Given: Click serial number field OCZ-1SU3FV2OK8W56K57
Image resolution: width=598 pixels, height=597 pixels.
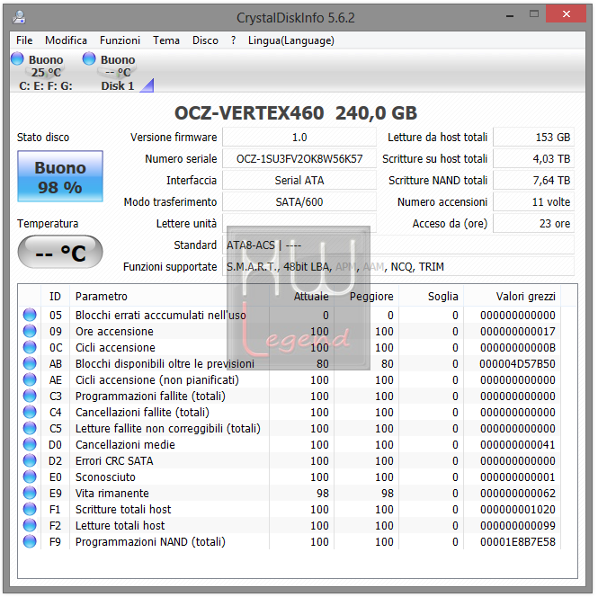Looking at the screenshot, I should click(299, 158).
